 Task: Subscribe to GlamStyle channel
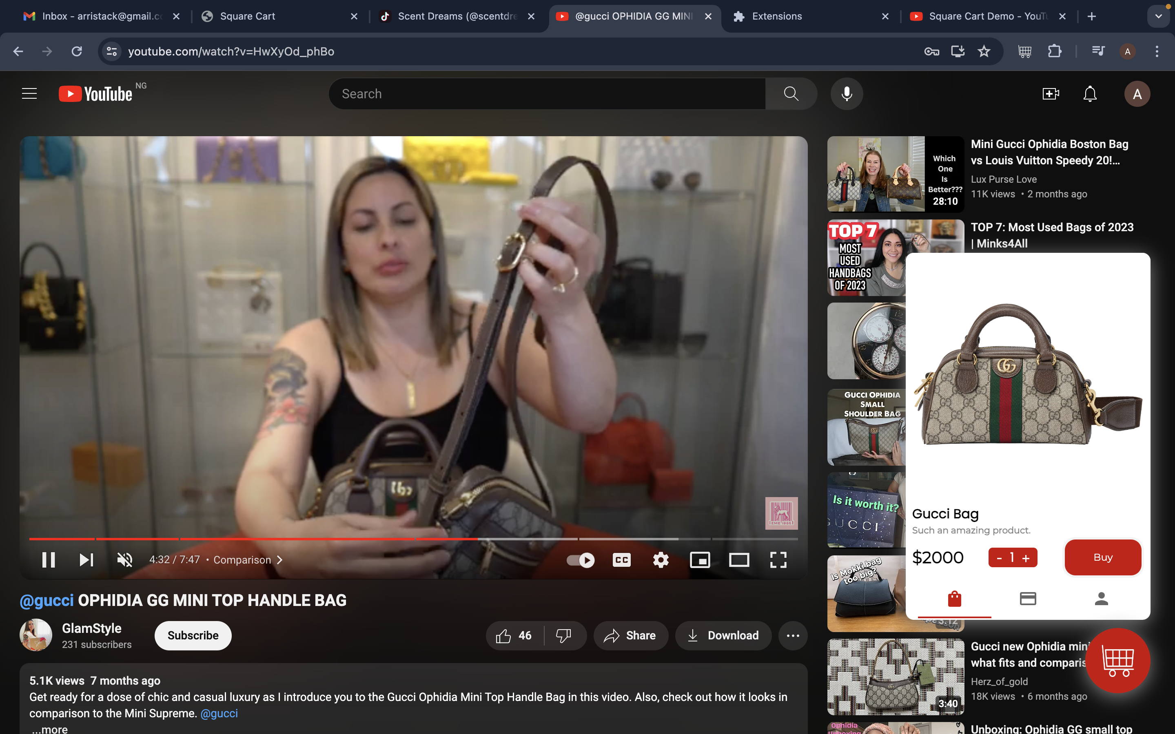click(x=193, y=635)
